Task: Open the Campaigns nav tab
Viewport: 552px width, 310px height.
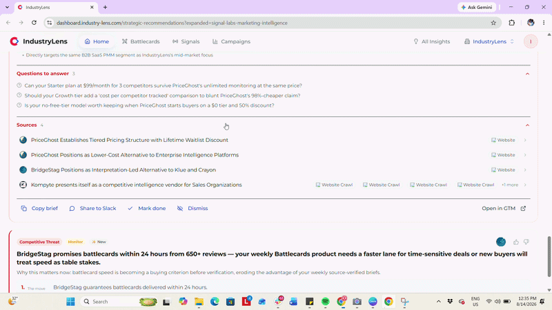Action: (231, 41)
